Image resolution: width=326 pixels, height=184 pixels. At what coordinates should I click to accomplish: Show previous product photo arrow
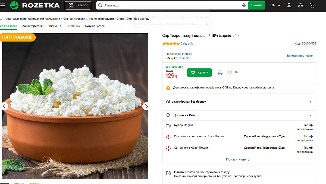point(4,106)
